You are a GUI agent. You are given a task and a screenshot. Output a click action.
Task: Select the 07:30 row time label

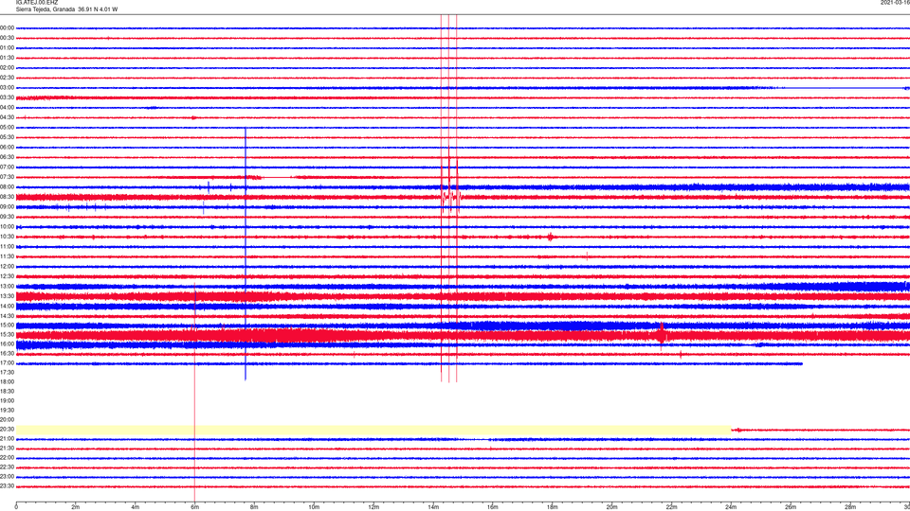(x=7, y=177)
